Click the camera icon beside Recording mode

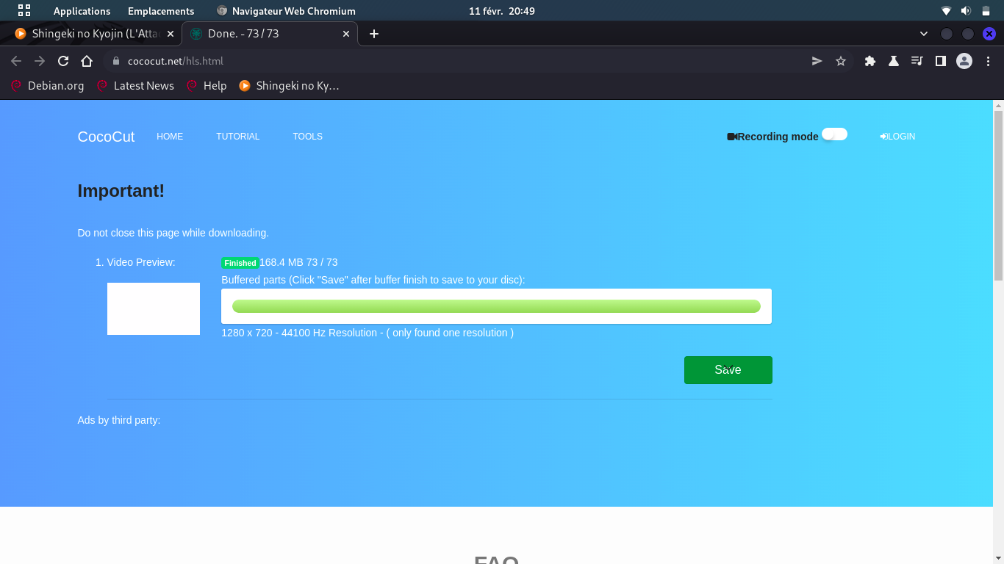point(732,137)
